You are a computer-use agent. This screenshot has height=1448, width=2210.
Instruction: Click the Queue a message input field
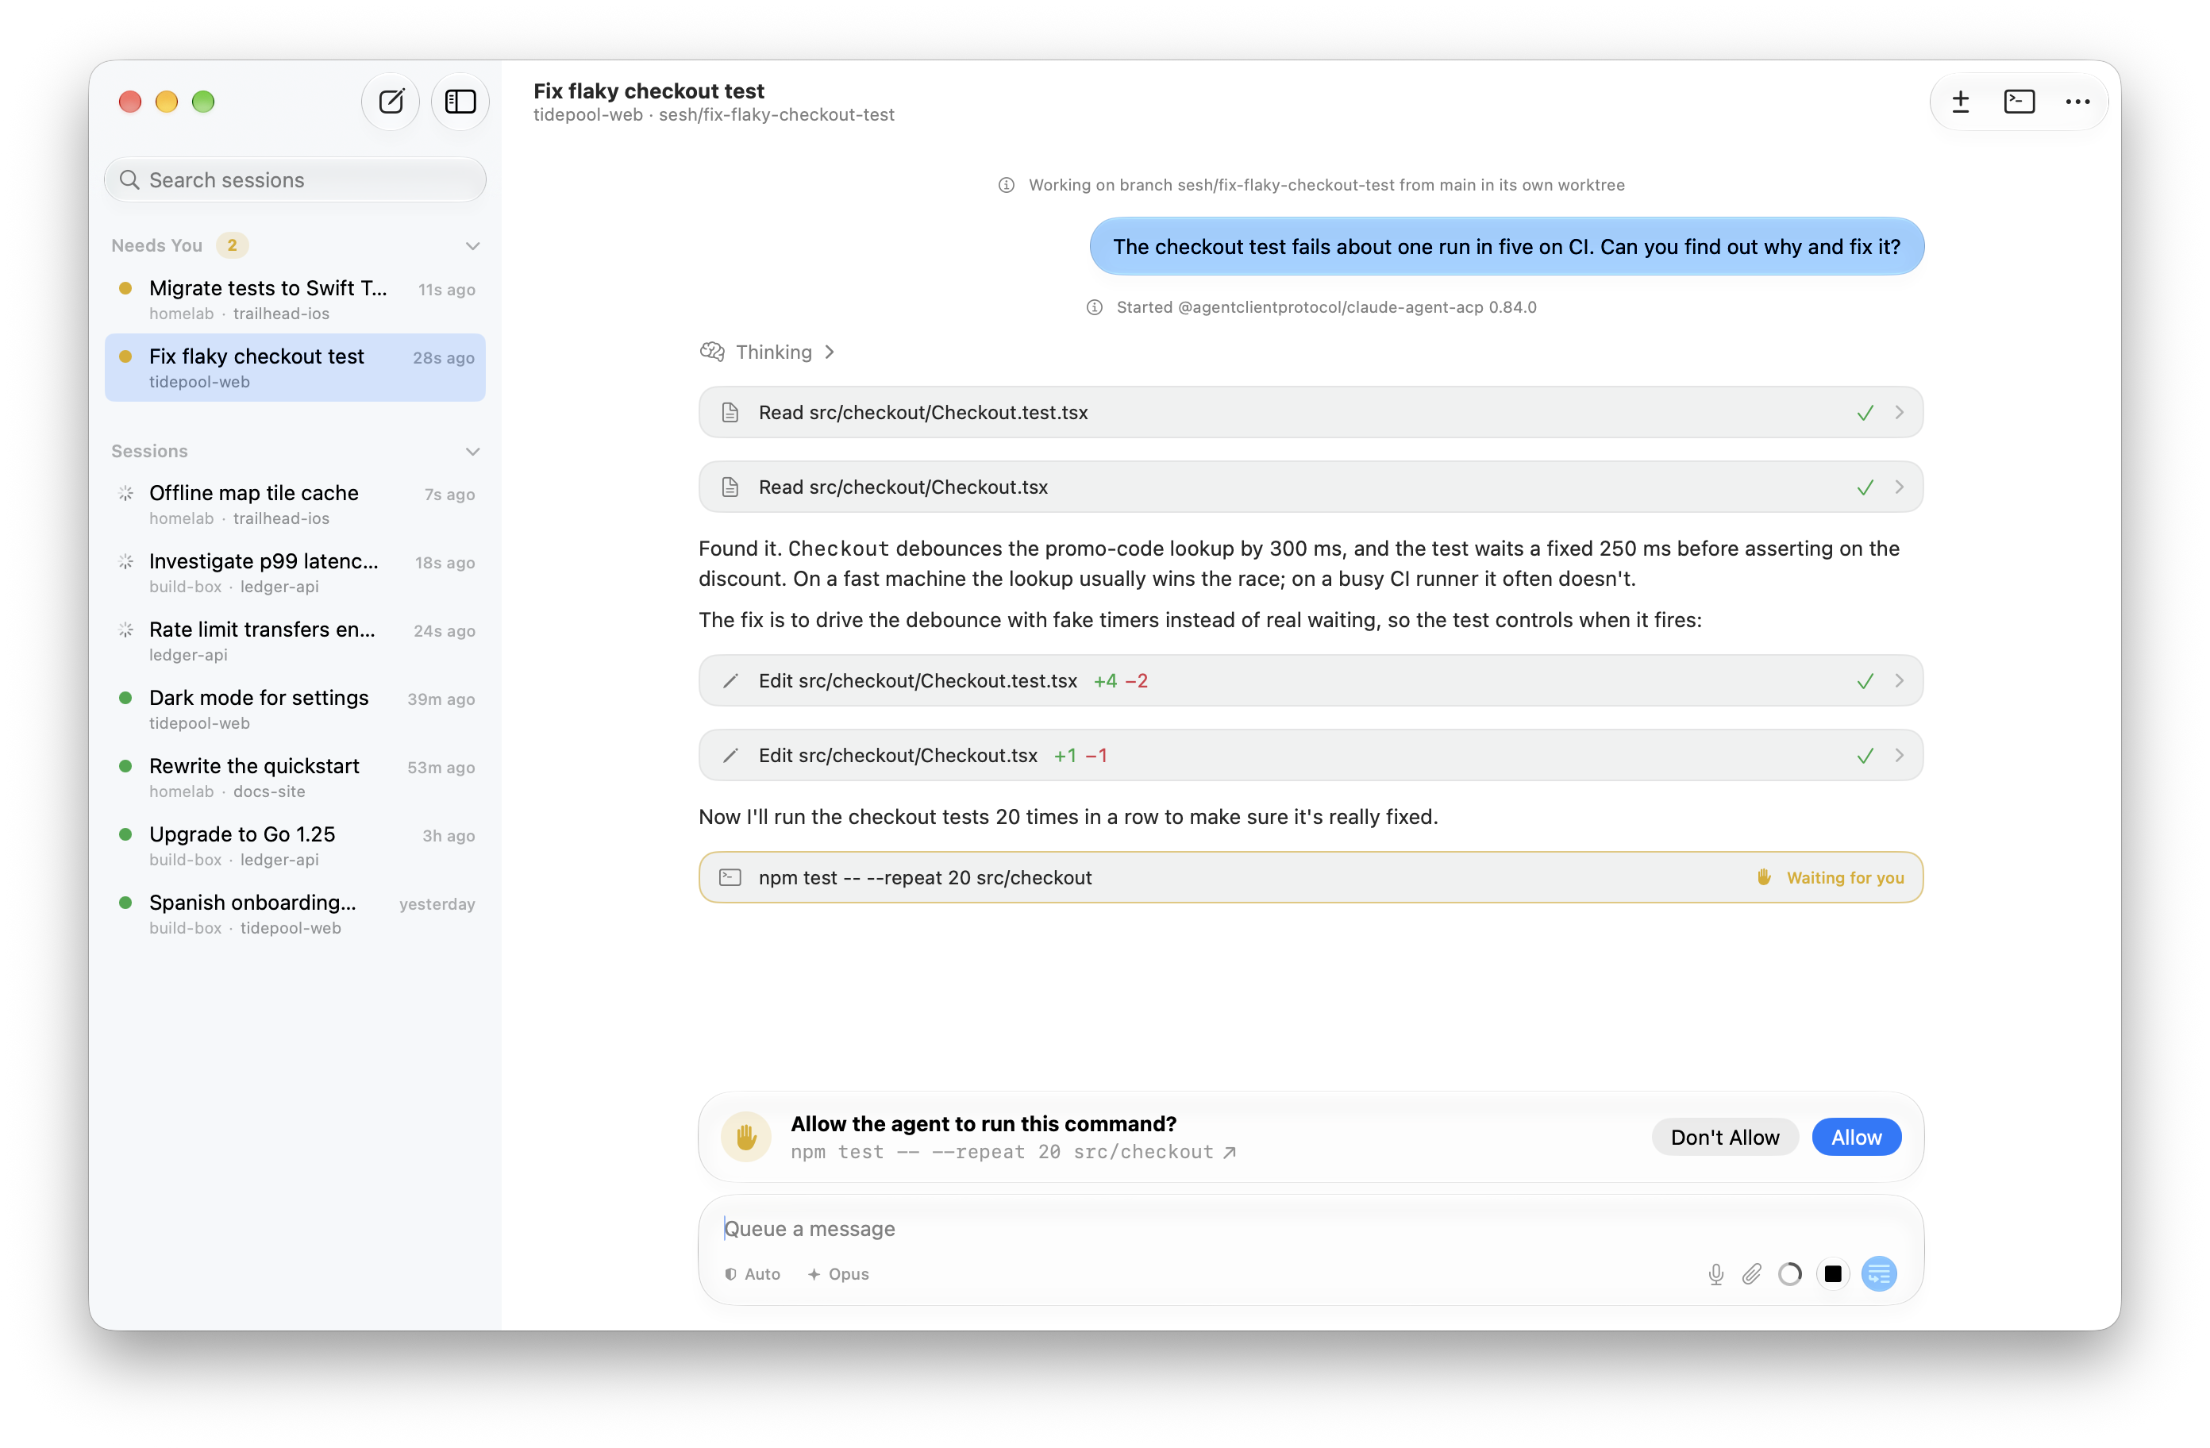pos(1311,1228)
